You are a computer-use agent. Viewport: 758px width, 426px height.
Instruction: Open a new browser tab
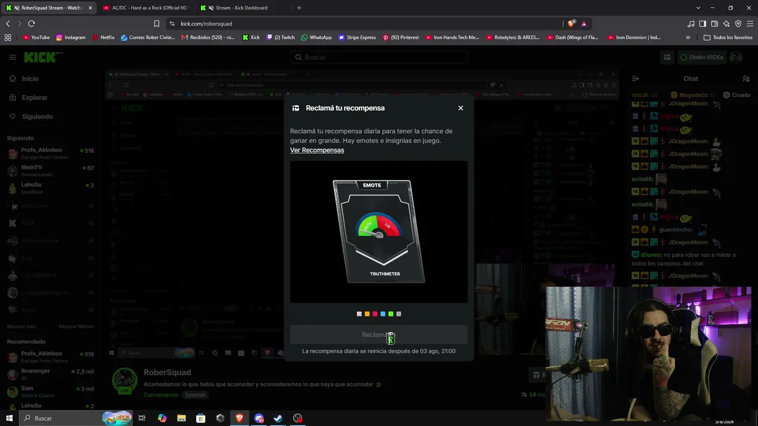(x=299, y=8)
